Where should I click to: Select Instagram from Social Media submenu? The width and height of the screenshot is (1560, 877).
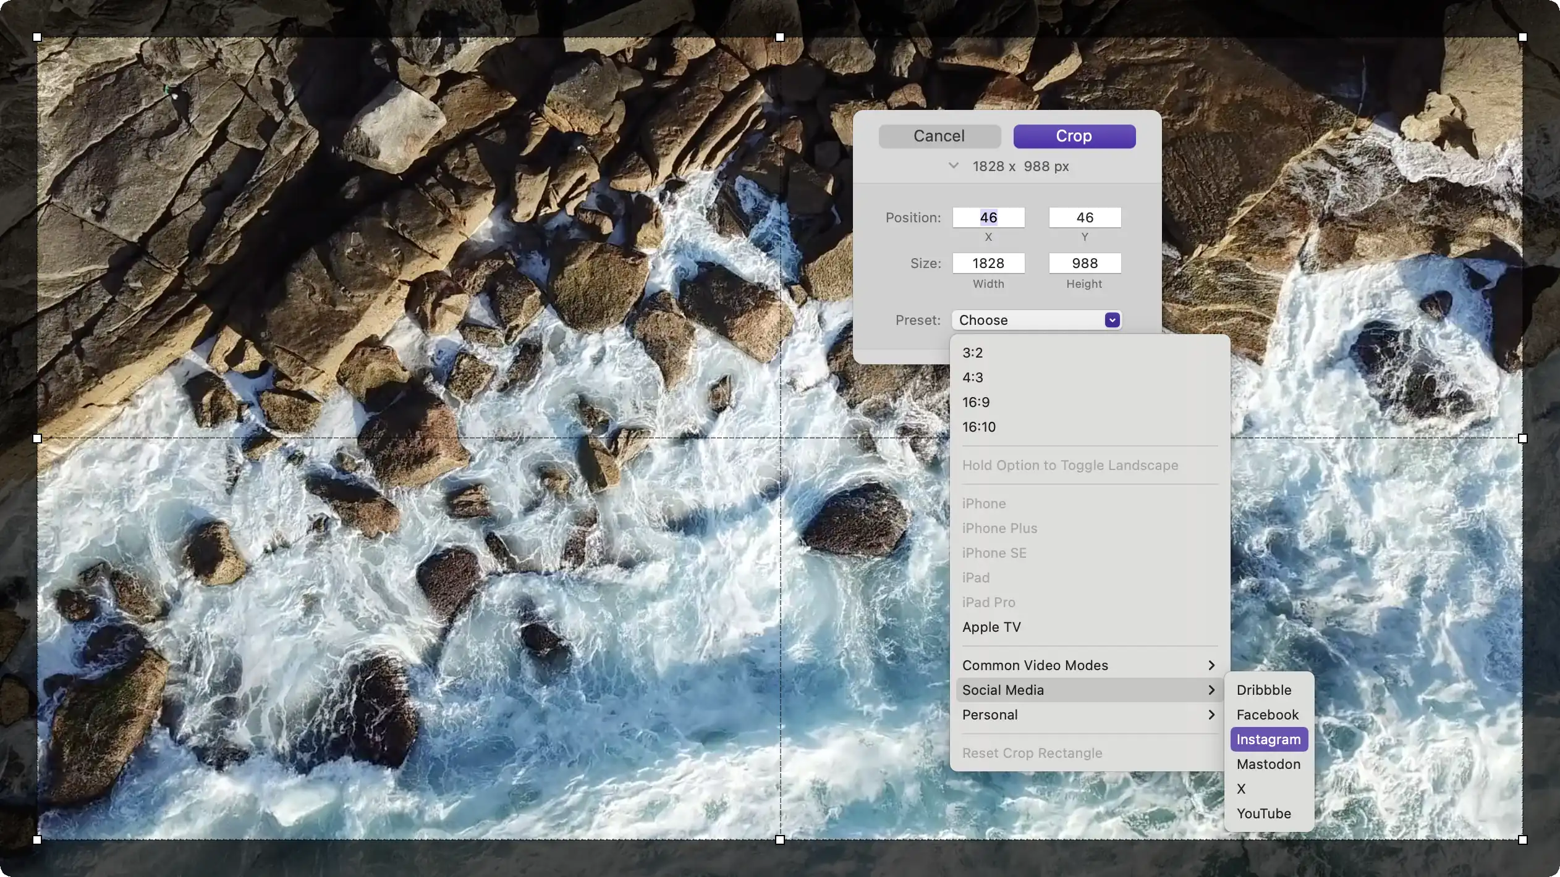pos(1268,739)
